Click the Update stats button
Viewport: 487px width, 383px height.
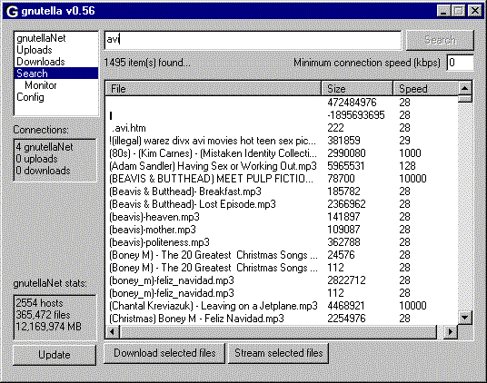pos(55,355)
